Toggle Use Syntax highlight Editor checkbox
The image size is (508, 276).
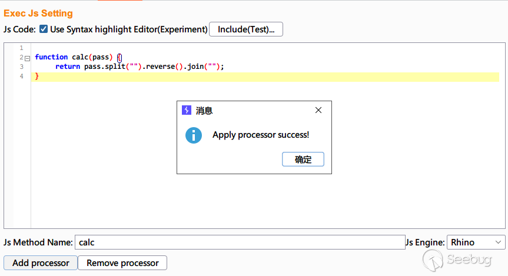click(44, 29)
